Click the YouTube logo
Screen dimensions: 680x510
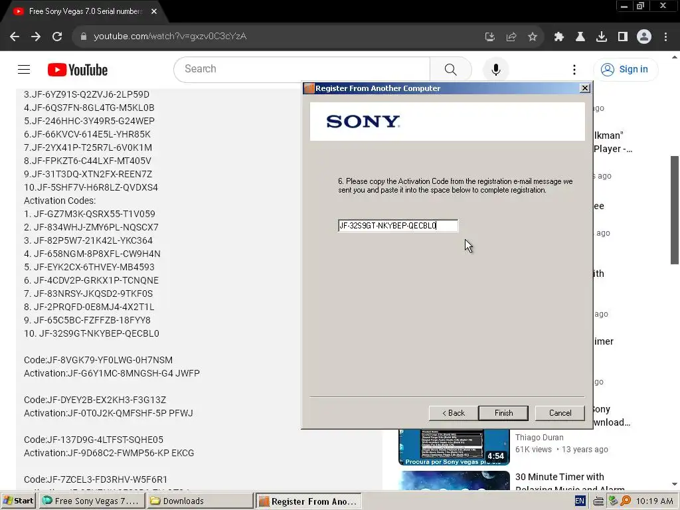78,70
